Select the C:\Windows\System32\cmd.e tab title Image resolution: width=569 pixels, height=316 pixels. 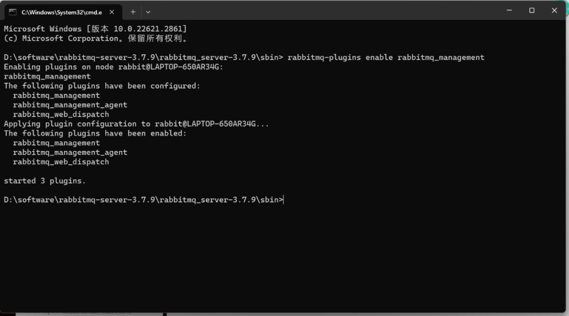click(62, 12)
